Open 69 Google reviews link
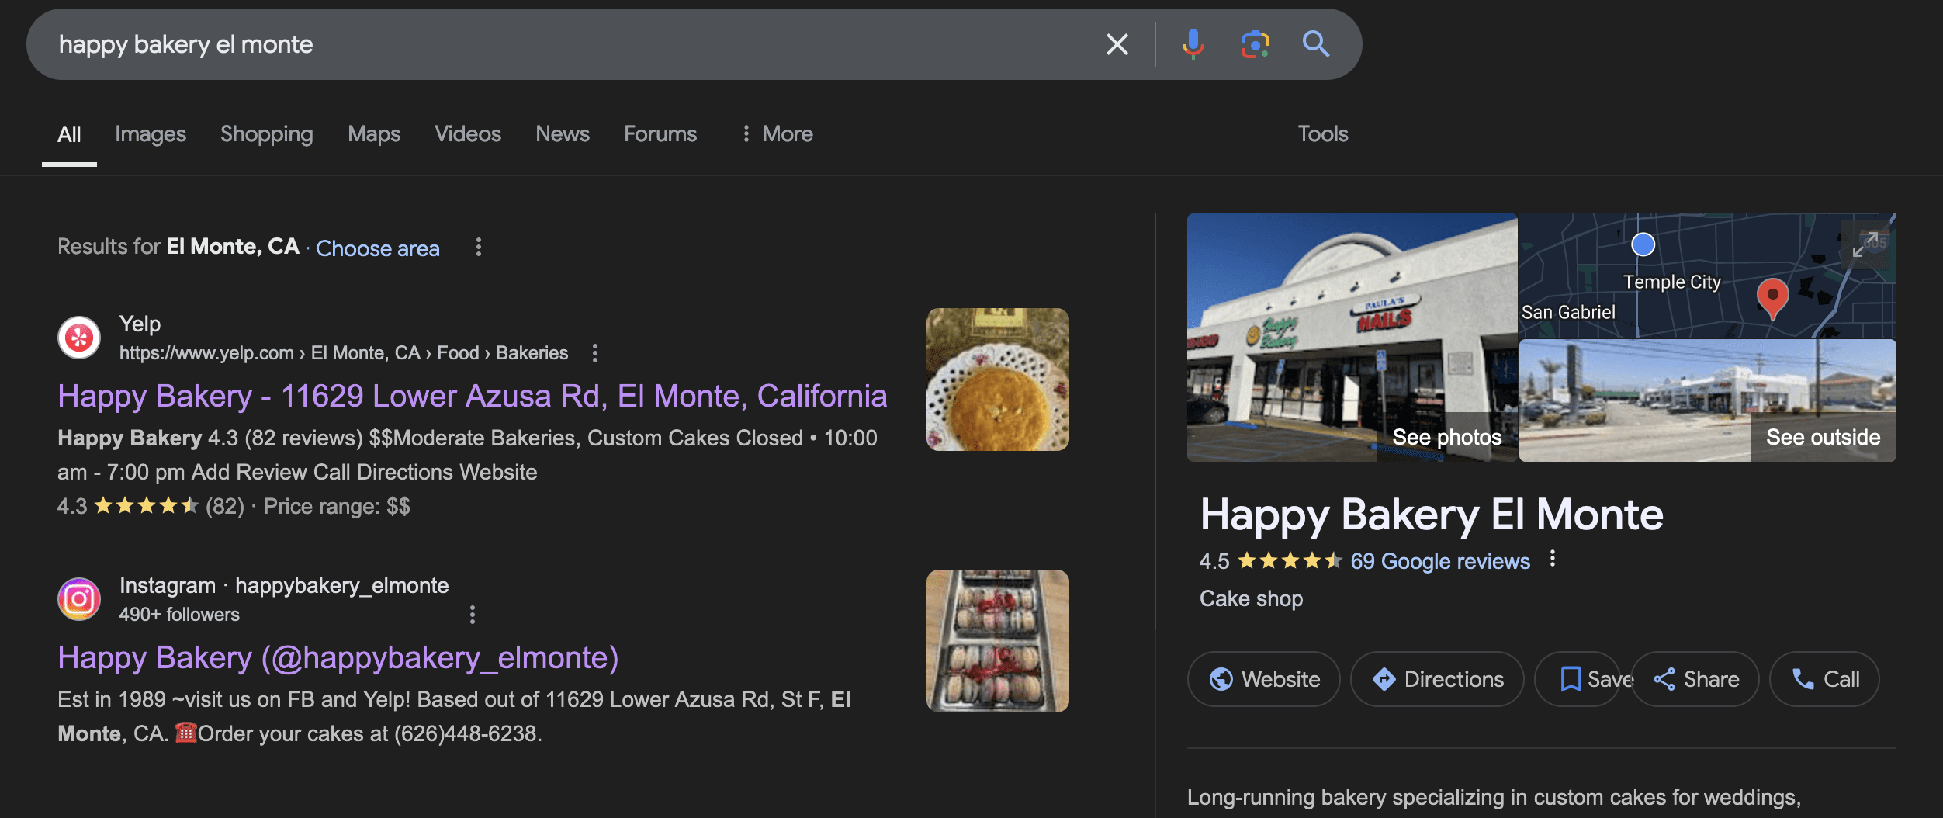 click(x=1440, y=561)
